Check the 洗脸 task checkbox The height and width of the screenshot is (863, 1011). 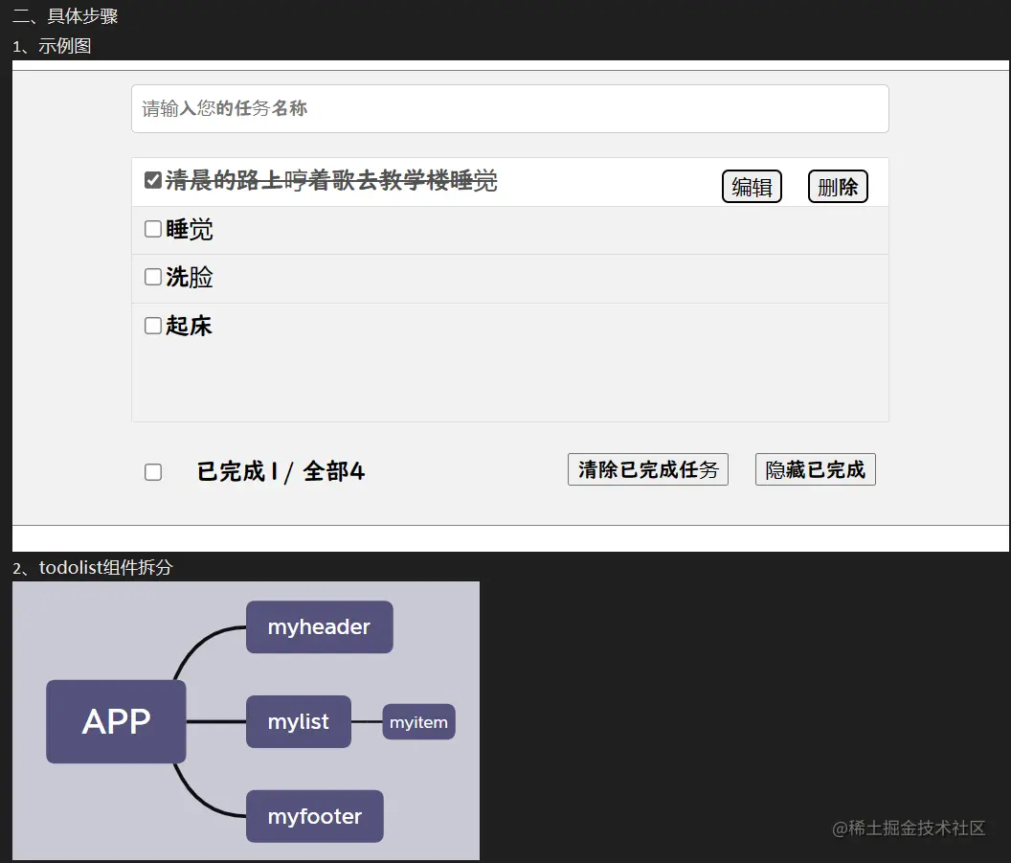(x=153, y=277)
